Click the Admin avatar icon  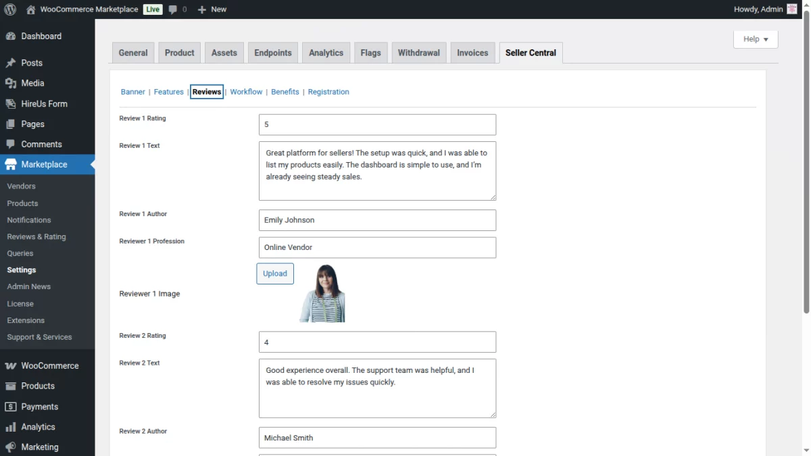pos(792,9)
